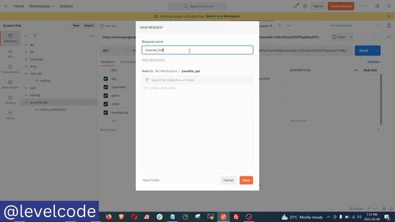Open the Monitors sidebar tab
The width and height of the screenshot is (395, 222).
[10, 100]
